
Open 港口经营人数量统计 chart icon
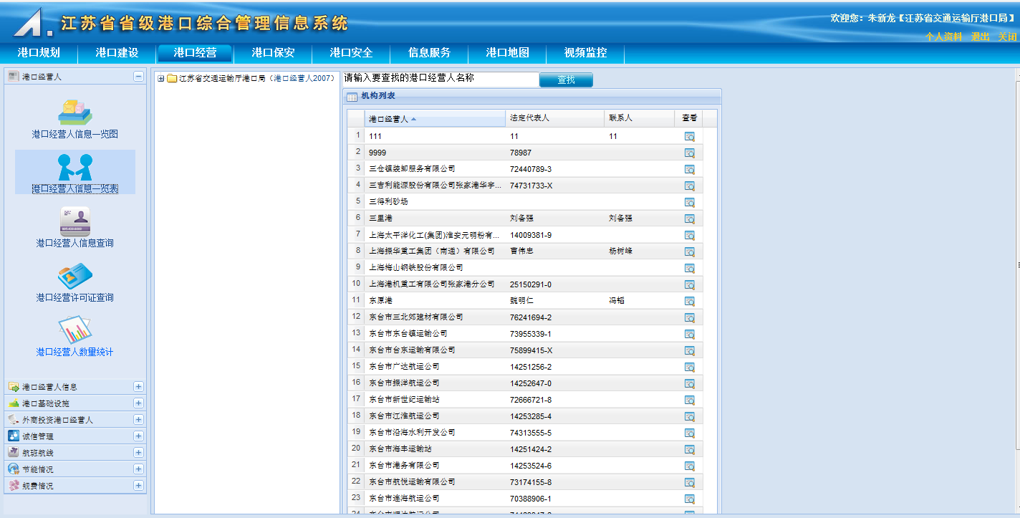tap(74, 330)
